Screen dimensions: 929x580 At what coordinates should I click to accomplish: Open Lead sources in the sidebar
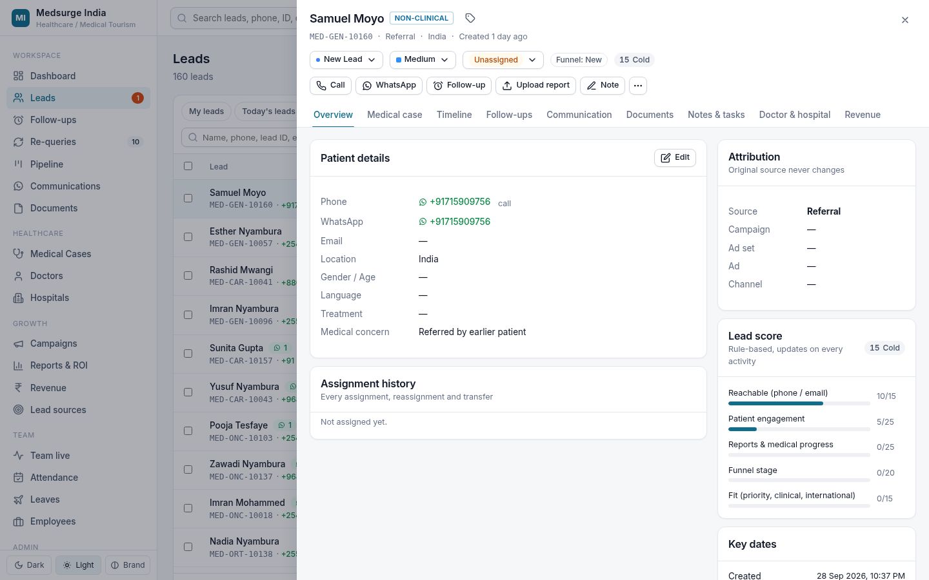tap(78, 410)
